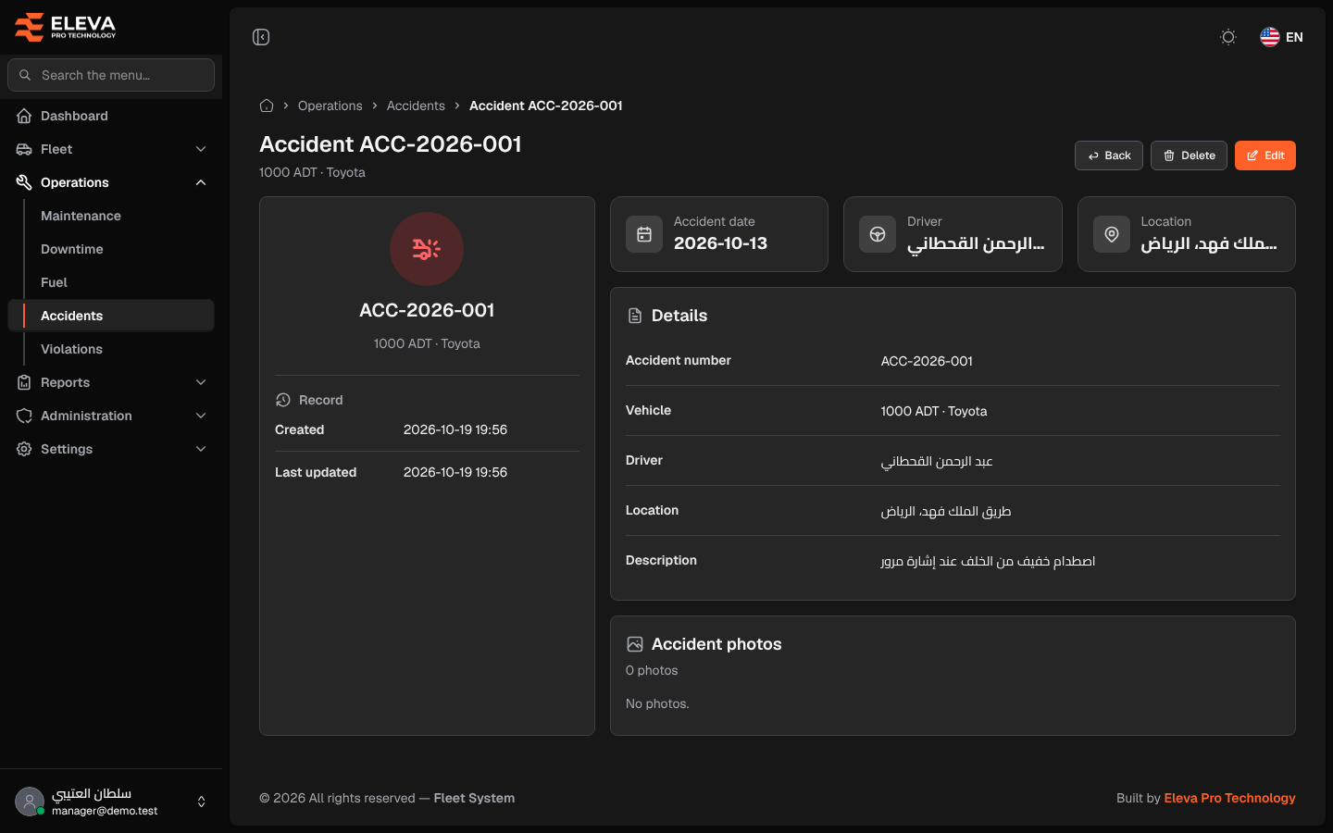Go to Accidents in the breadcrumb
The width and height of the screenshot is (1333, 833).
click(416, 106)
